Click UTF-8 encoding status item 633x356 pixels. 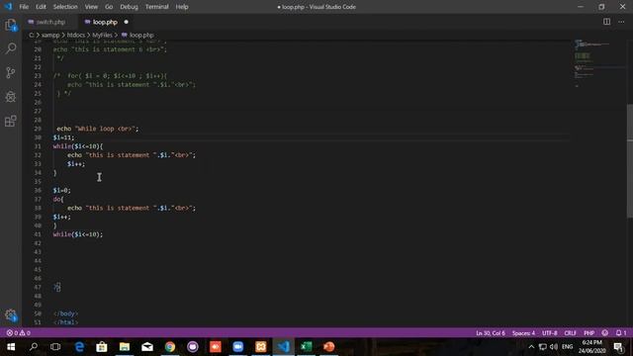pyautogui.click(x=550, y=333)
